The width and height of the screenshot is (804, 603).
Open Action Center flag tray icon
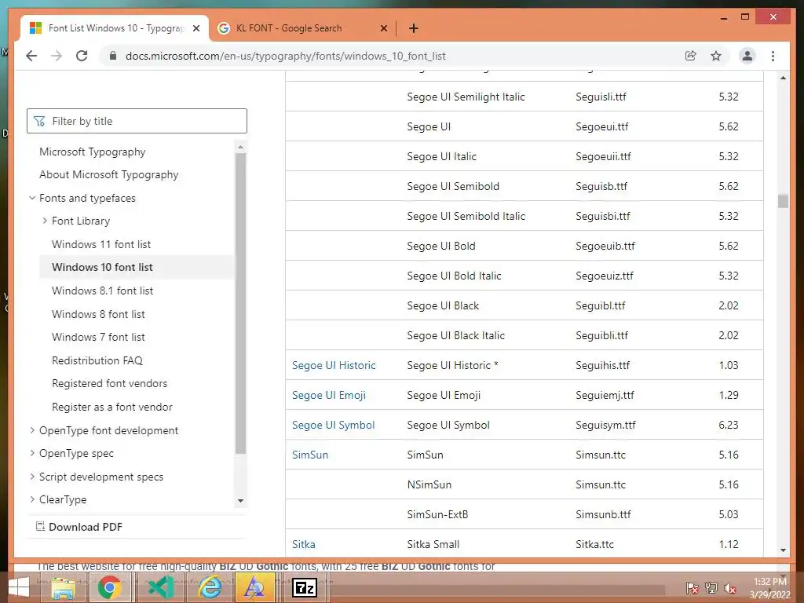tap(692, 588)
